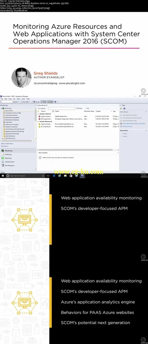Toggle the Tasks pane toolbar button
The image size is (148, 344).
pyautogui.click(x=50, y=102)
